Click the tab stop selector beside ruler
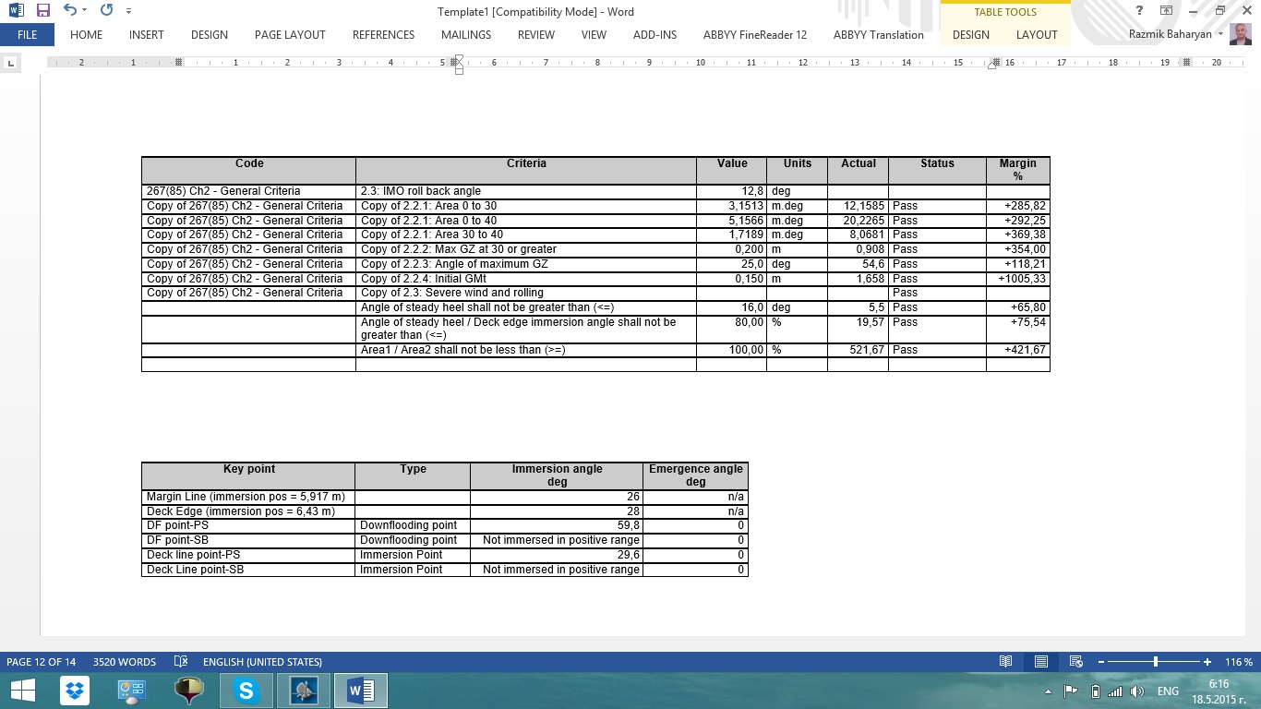The width and height of the screenshot is (1261, 709). (x=11, y=63)
